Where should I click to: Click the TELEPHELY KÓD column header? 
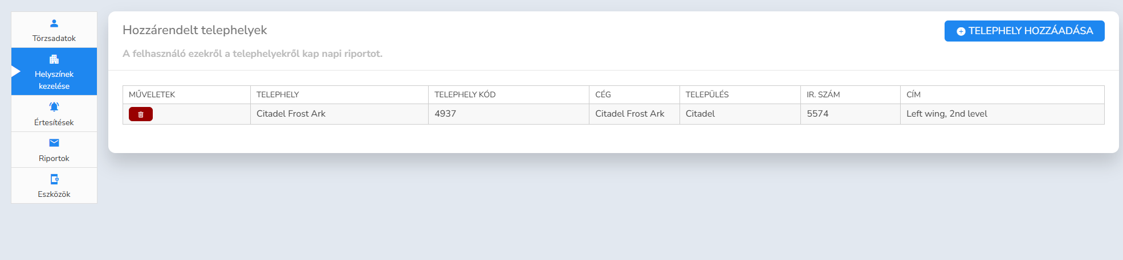click(x=465, y=94)
